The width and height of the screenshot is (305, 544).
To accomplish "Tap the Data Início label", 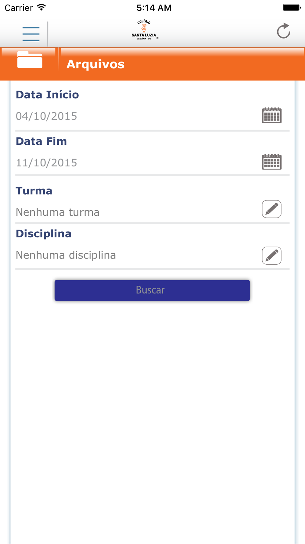I will coord(47,95).
